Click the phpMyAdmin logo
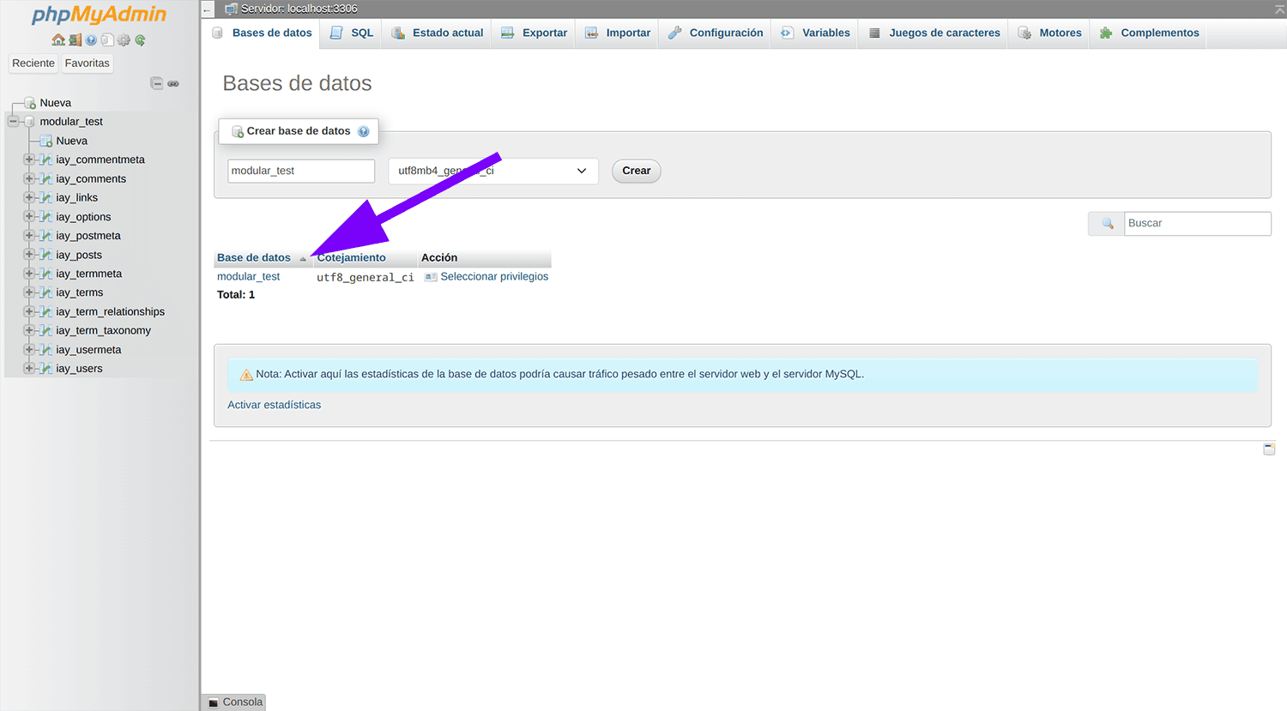The width and height of the screenshot is (1287, 711). coord(99,15)
